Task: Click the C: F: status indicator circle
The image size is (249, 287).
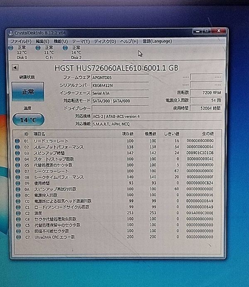Action: (38, 48)
